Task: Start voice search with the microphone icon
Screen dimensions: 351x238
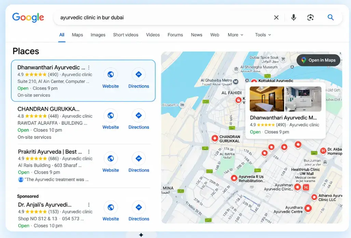Action: point(294,17)
